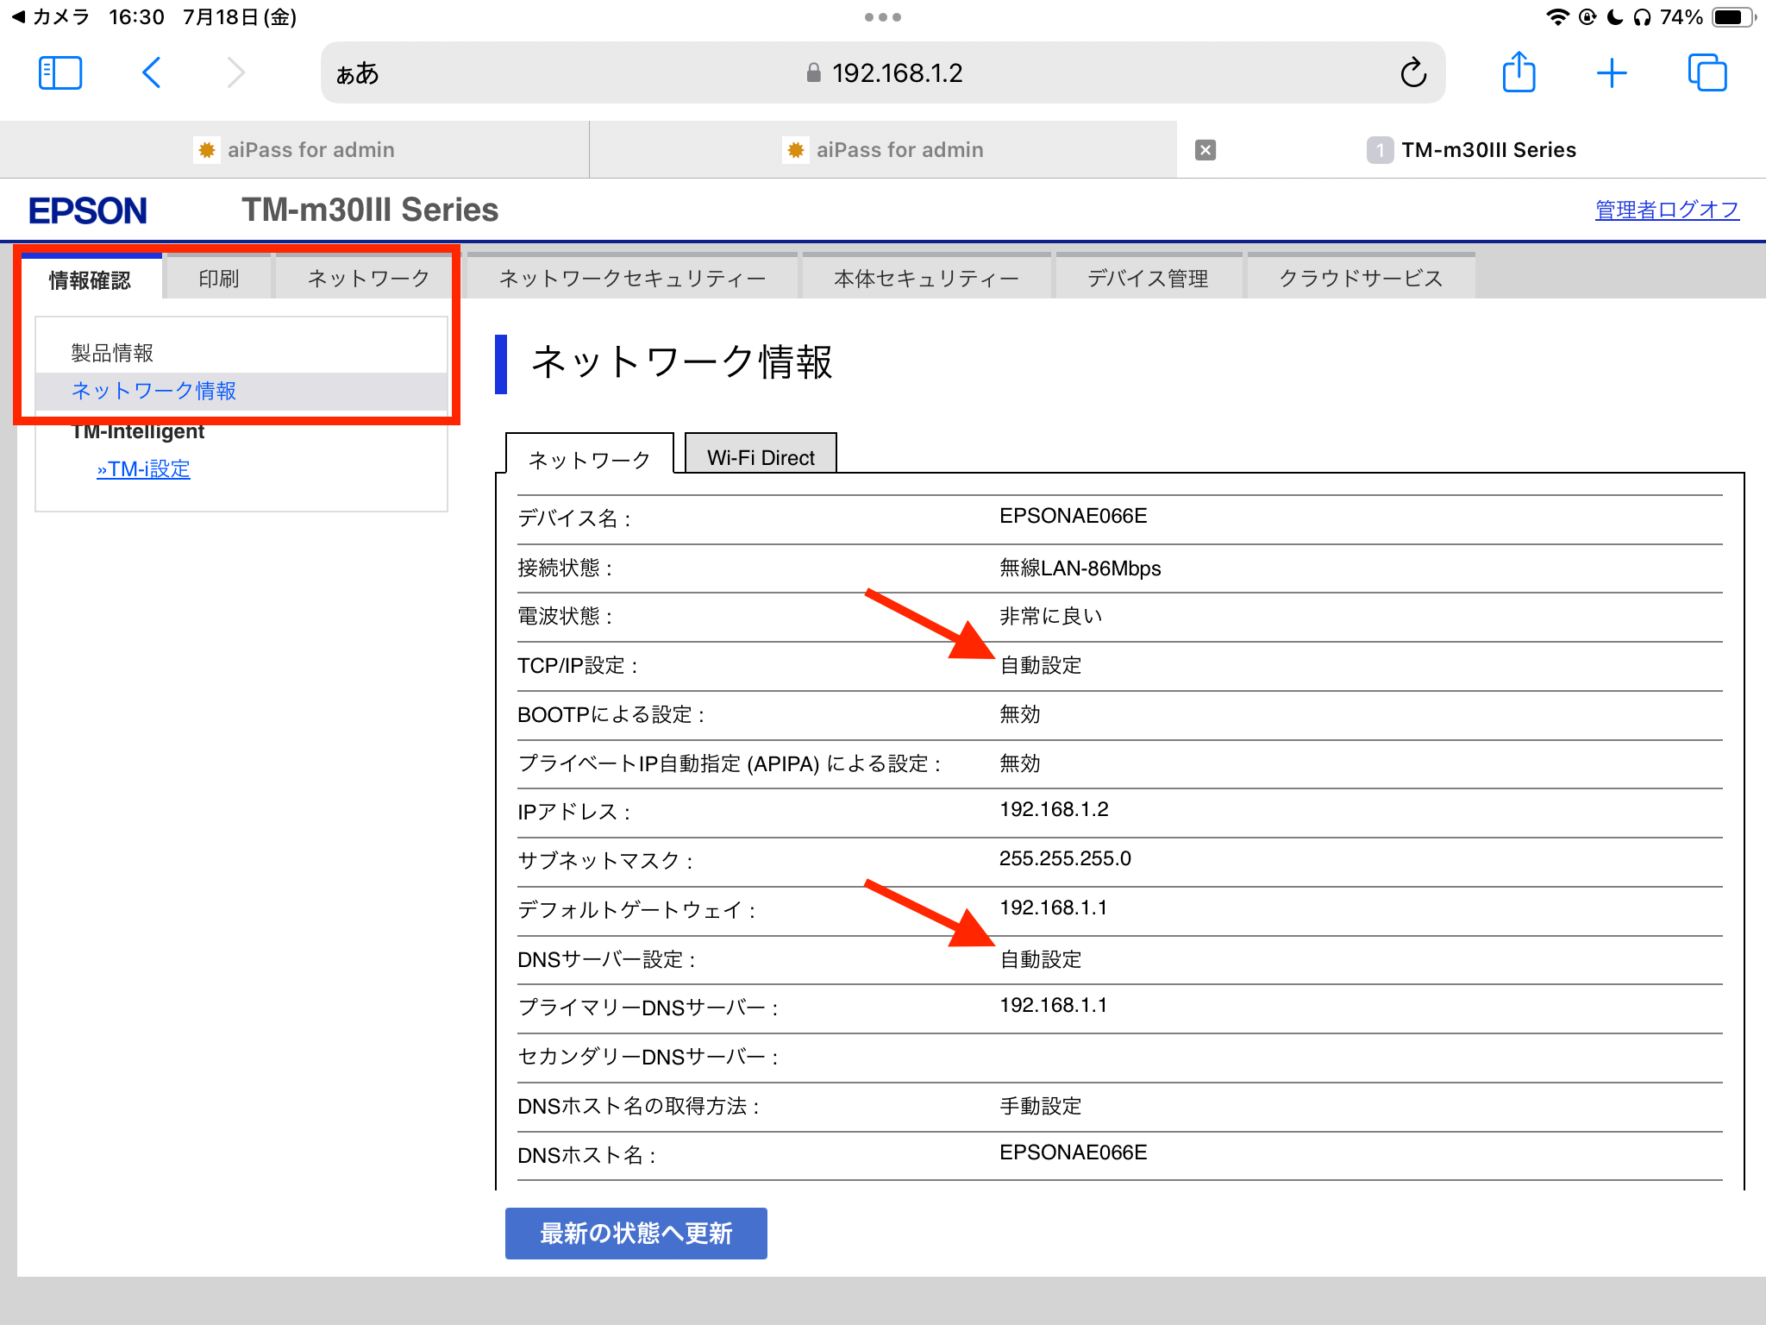Tap the ああ reader format button

click(358, 73)
